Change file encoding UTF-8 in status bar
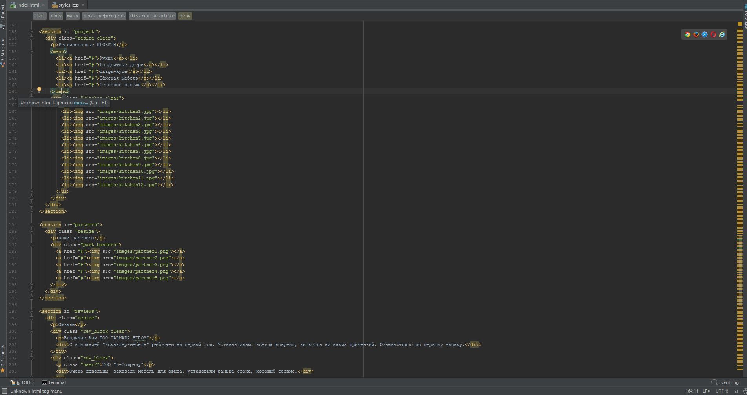The image size is (747, 395). tap(722, 391)
